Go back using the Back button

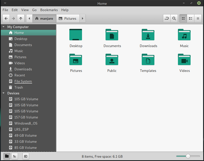pyautogui.click(x=6, y=18)
